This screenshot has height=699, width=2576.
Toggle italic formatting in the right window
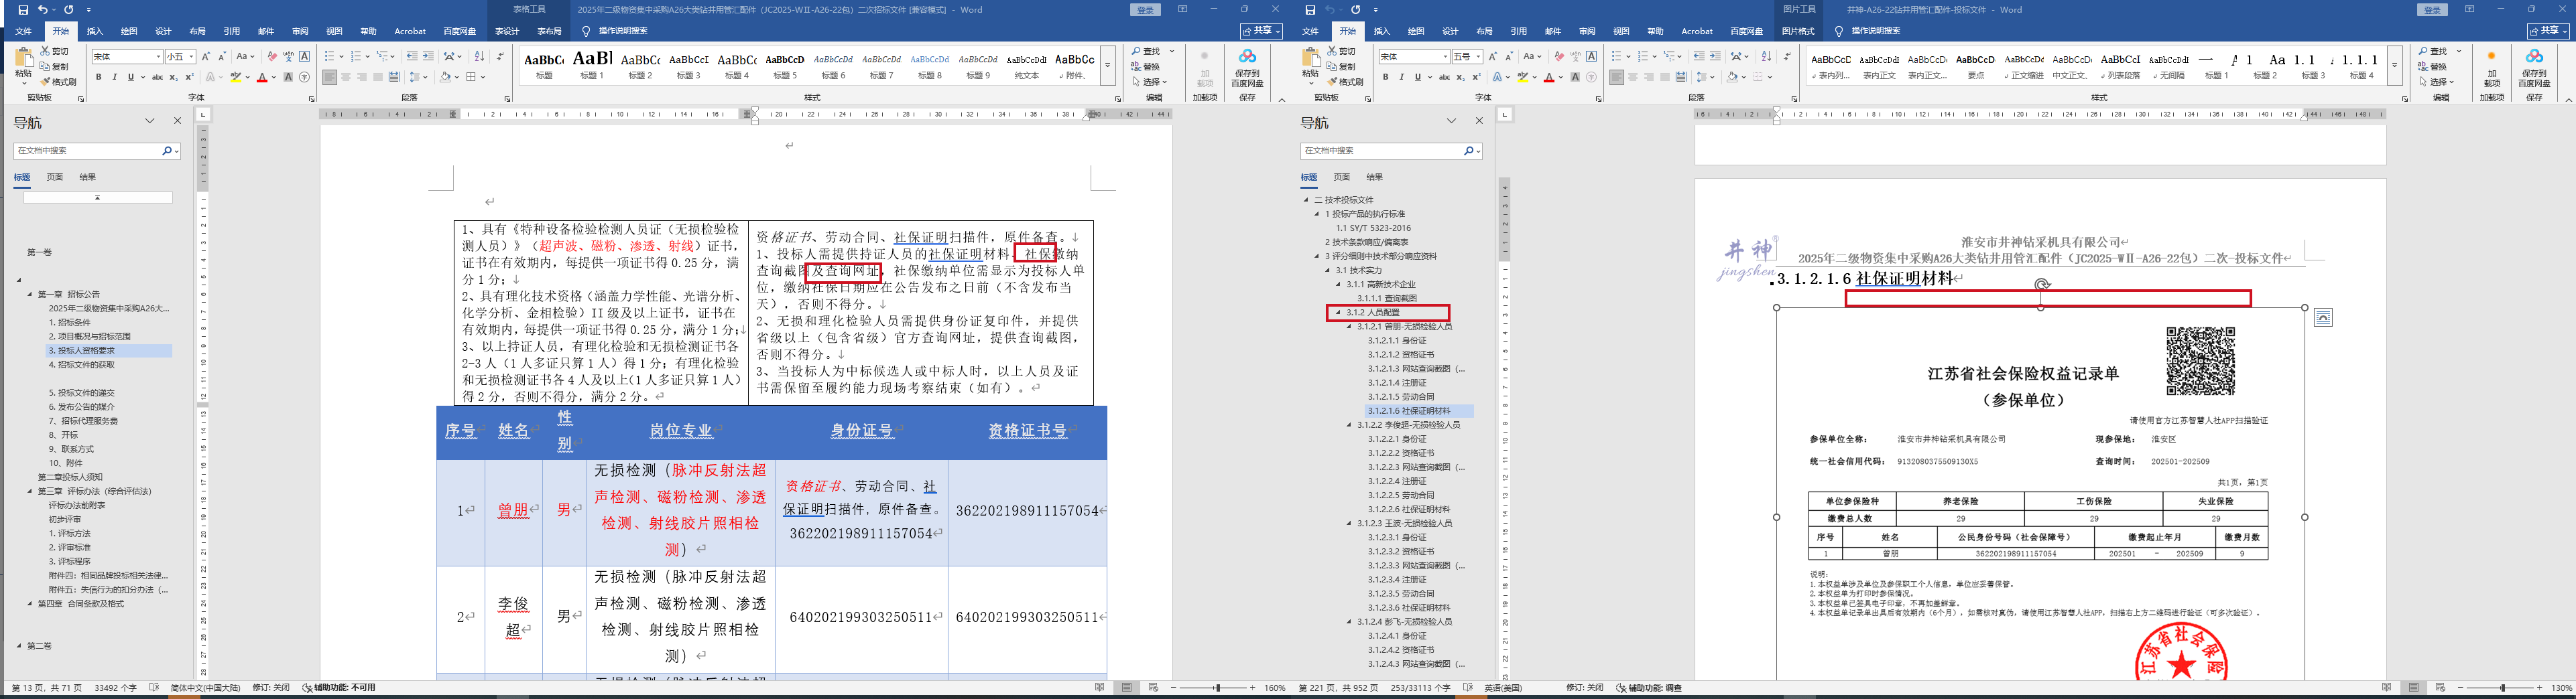(1401, 77)
